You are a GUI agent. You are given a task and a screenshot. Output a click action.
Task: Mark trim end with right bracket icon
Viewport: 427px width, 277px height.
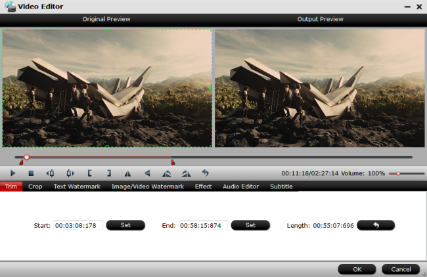109,173
